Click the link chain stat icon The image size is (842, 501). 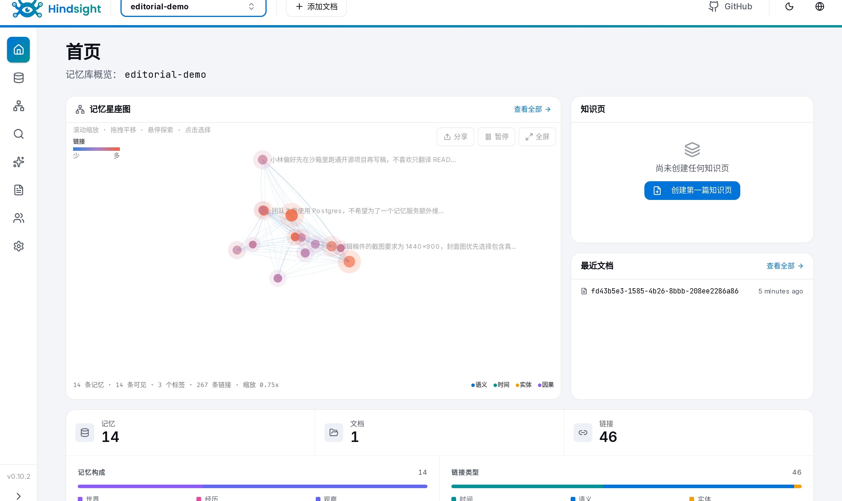pos(583,433)
